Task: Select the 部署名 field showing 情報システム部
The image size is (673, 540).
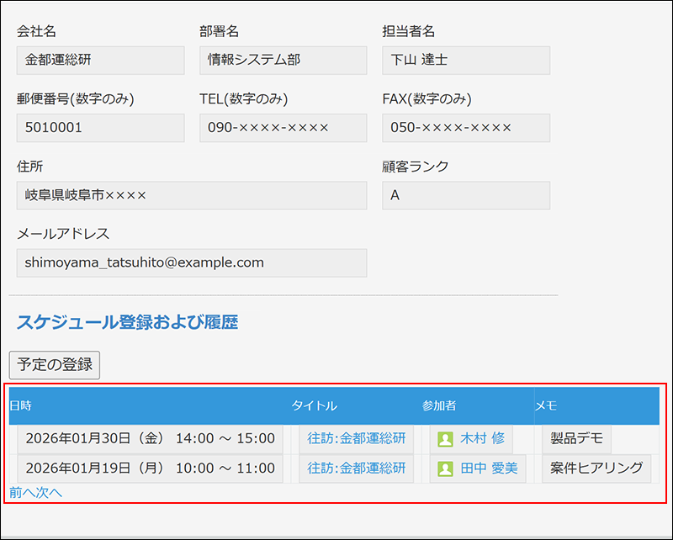Action: (x=283, y=60)
